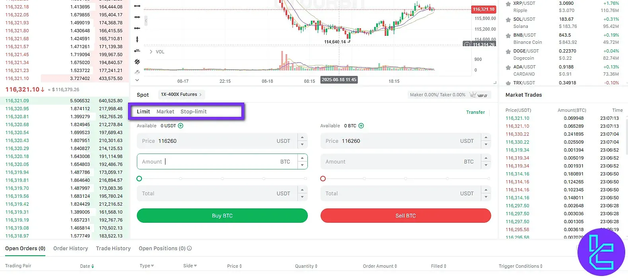Screen dimensions: 628x280
Task: Select the vertical line drawing tool
Action: [137, 39]
